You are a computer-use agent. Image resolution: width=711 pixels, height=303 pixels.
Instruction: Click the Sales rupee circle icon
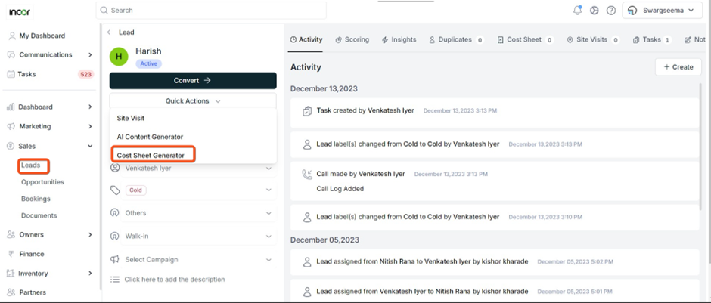point(11,146)
